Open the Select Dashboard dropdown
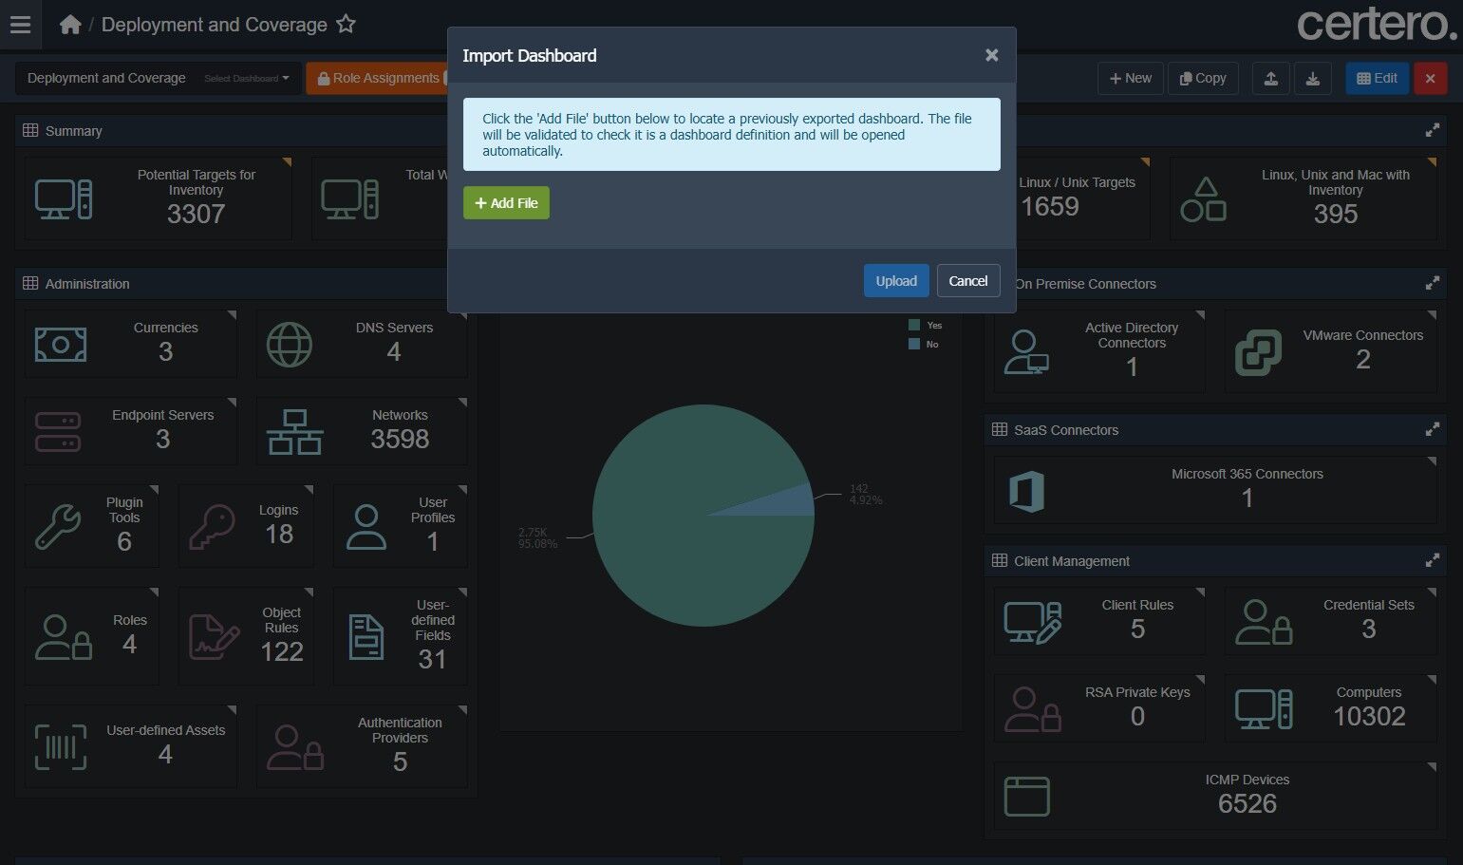Screen dimensions: 1463x865 tap(247, 79)
